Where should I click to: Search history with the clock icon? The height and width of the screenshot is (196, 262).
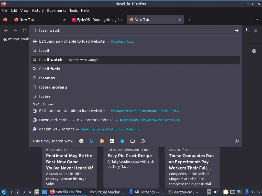pos(143,141)
